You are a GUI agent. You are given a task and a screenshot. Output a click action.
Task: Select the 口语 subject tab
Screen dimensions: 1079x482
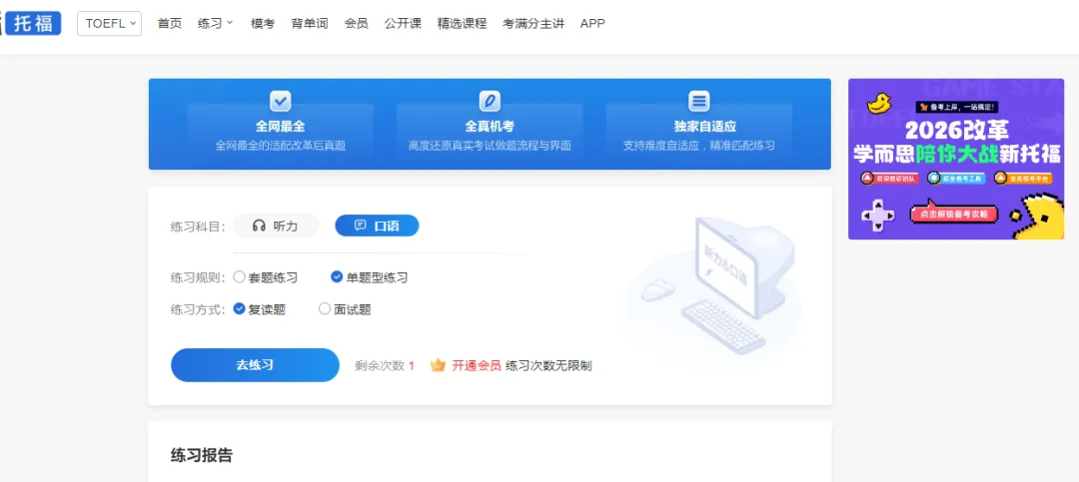coord(377,226)
